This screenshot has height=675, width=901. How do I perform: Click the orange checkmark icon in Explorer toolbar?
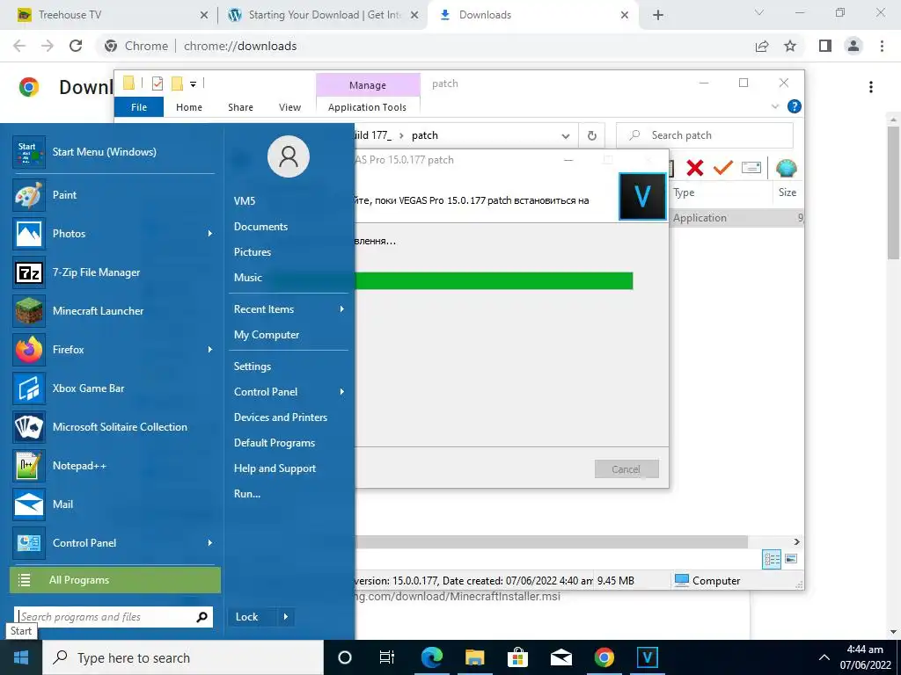click(723, 168)
